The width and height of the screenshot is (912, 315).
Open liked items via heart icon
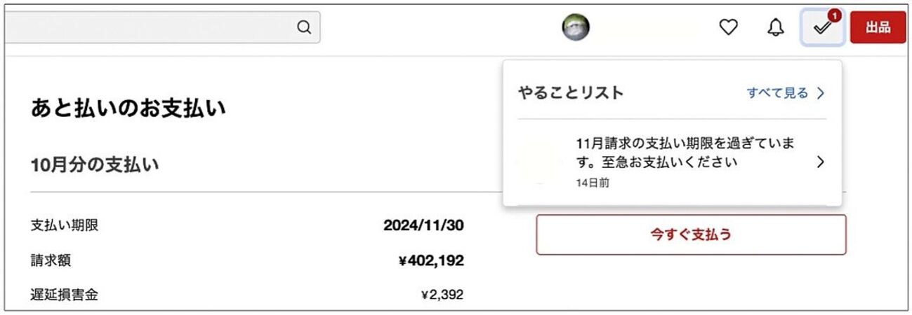point(729,27)
